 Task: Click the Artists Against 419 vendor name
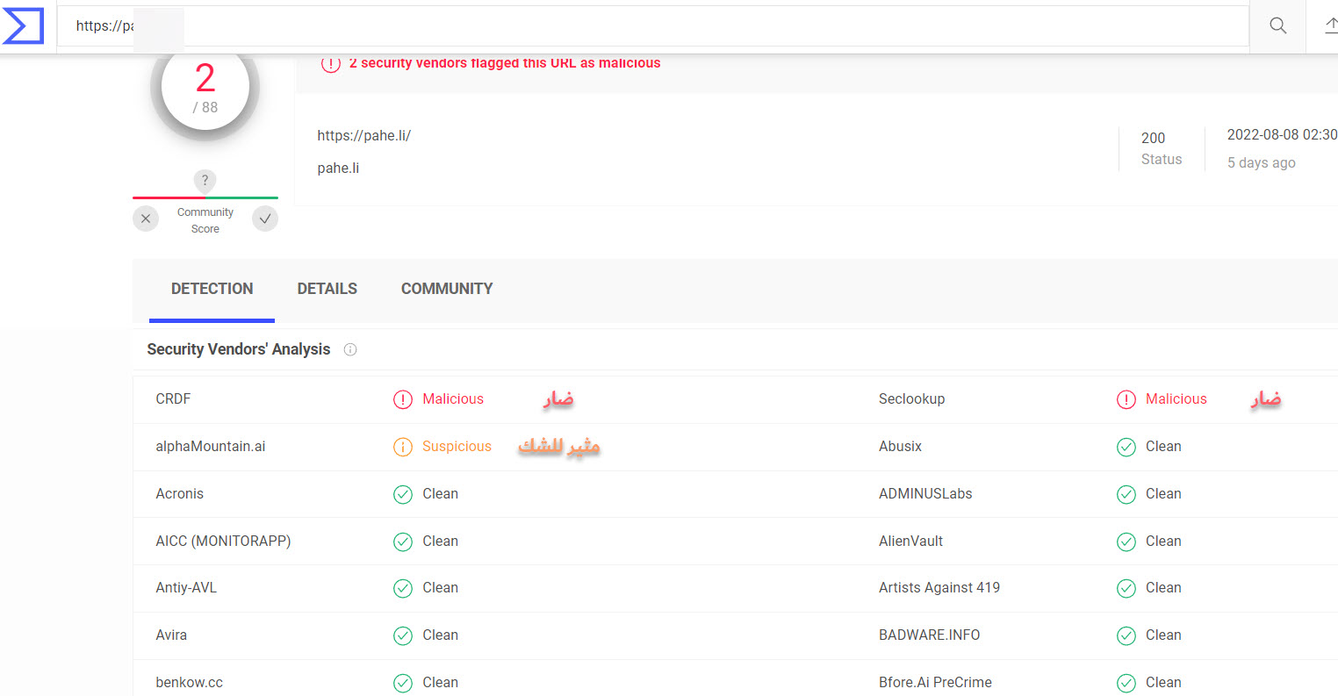(x=939, y=588)
